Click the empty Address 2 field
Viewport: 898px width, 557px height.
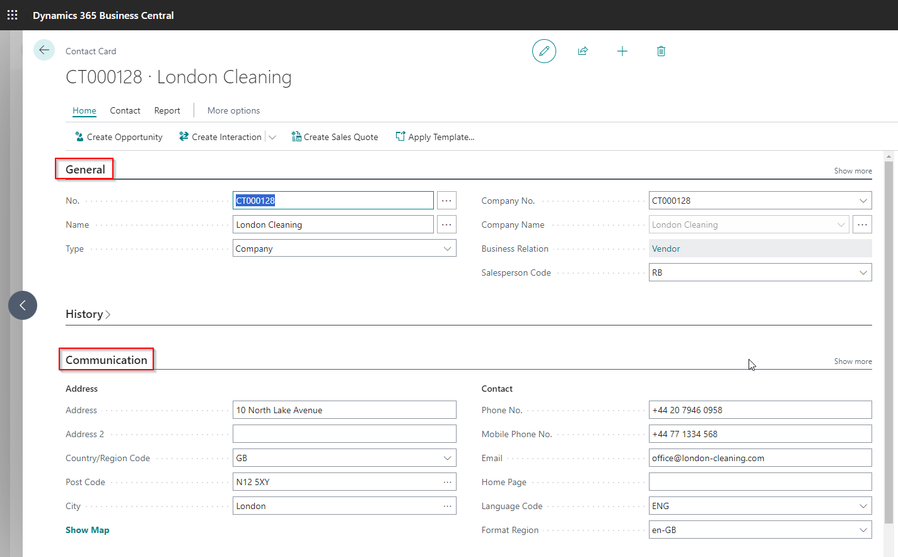[344, 434]
